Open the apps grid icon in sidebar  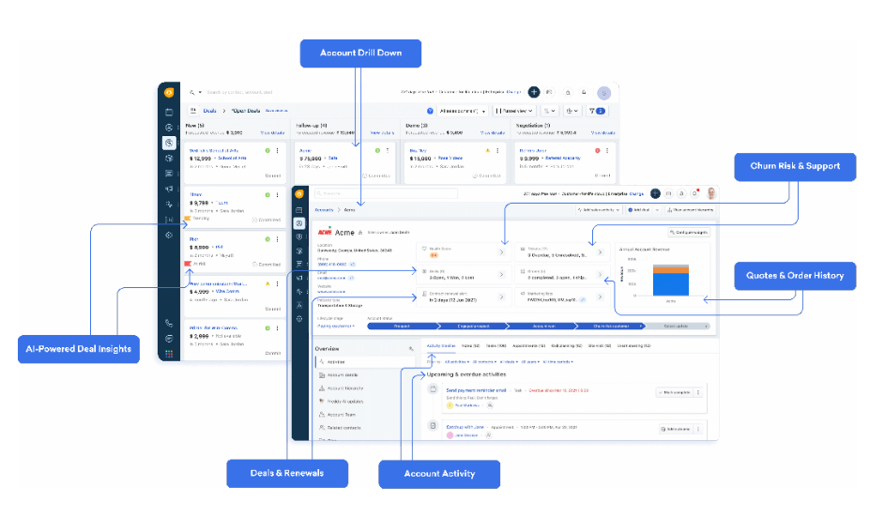[169, 353]
